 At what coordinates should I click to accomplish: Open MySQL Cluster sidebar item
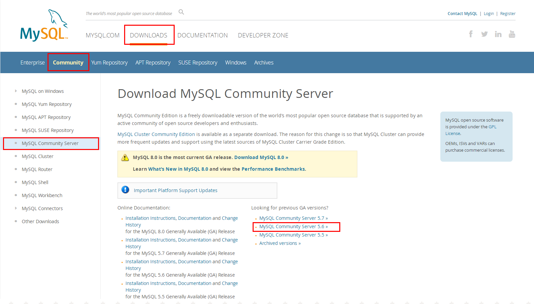point(37,156)
